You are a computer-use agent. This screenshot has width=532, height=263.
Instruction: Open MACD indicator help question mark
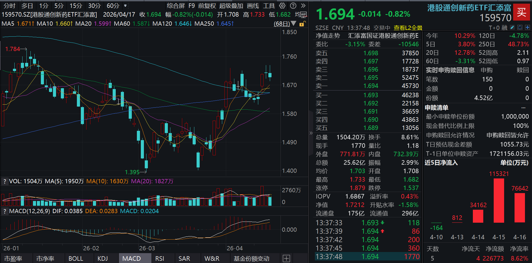coord(5,211)
